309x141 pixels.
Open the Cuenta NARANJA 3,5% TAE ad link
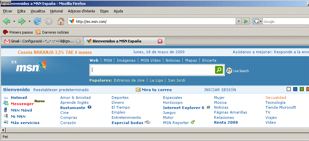(x=55, y=53)
